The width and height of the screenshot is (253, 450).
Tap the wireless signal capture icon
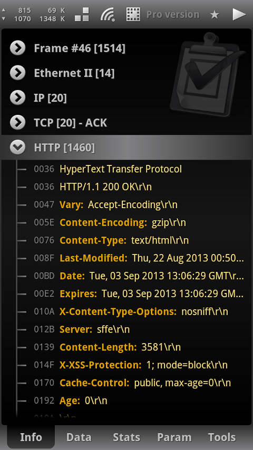(108, 14)
